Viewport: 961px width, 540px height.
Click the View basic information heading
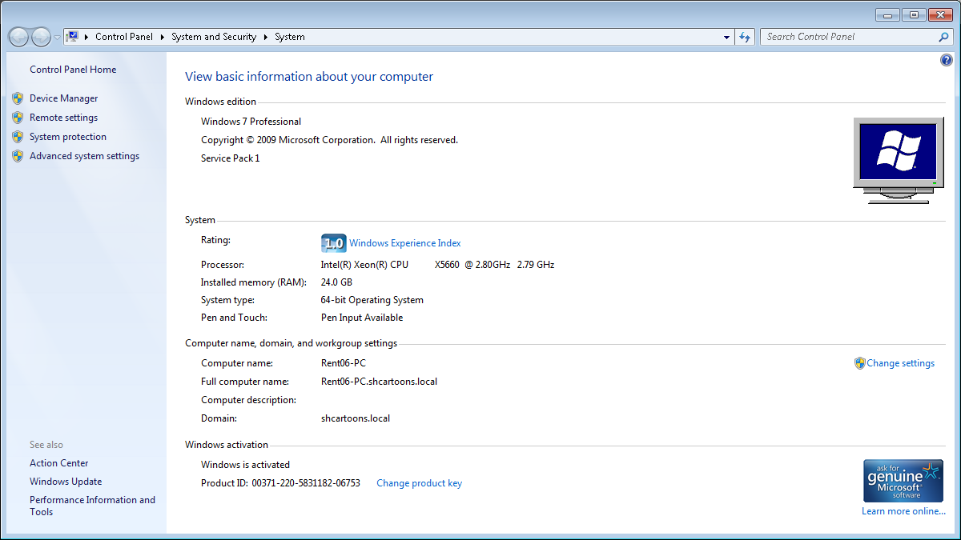(x=309, y=77)
